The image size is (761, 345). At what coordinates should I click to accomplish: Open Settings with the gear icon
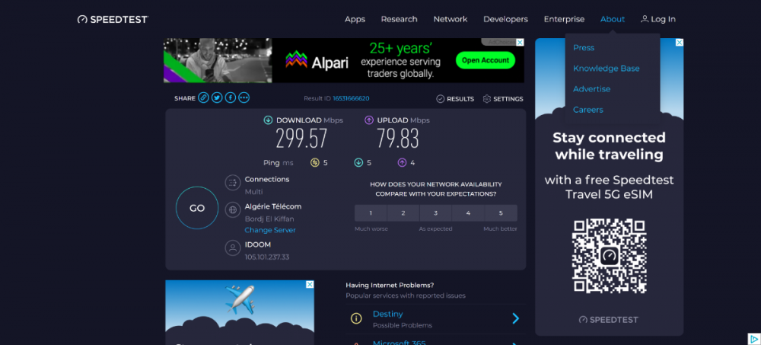(487, 99)
